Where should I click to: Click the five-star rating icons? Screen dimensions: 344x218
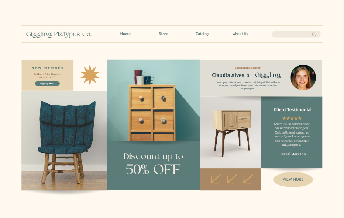pyautogui.click(x=292, y=118)
